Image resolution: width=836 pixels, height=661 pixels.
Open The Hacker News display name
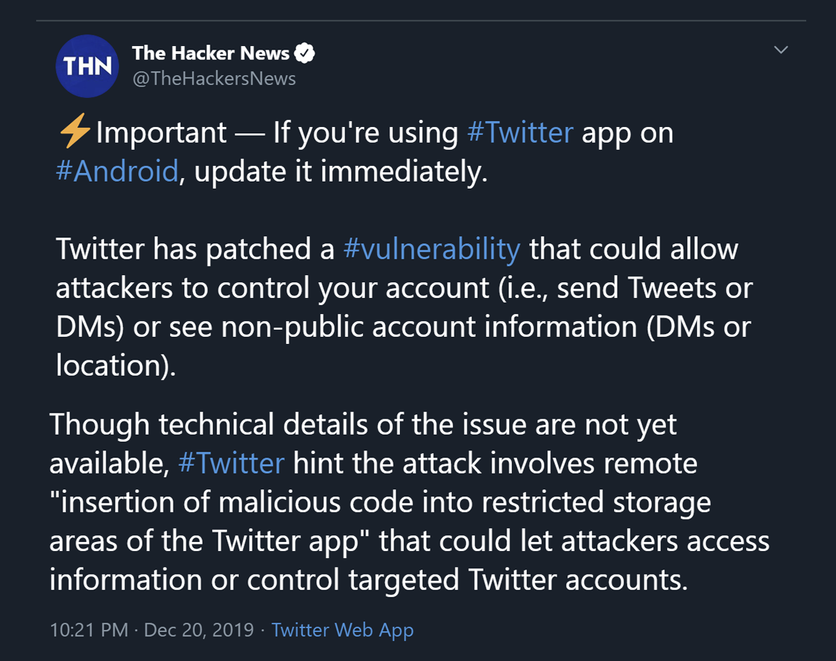[211, 52]
